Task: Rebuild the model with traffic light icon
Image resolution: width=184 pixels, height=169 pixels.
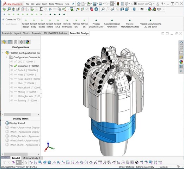Action: coord(118,4)
